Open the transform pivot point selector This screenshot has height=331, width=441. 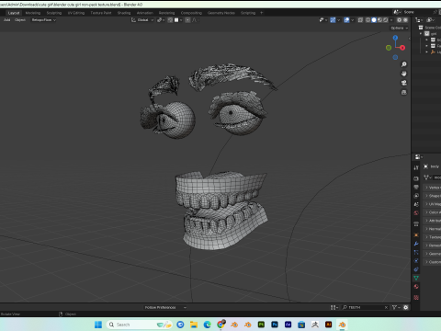click(x=161, y=20)
